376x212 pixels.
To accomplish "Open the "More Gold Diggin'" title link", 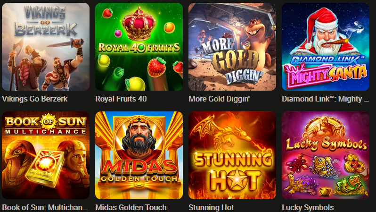I will 219,99.
